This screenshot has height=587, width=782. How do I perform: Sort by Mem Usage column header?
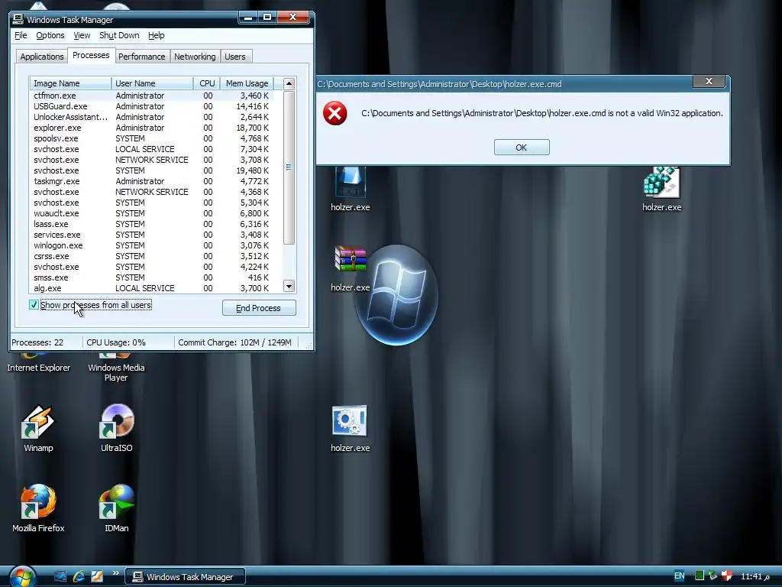click(x=247, y=83)
